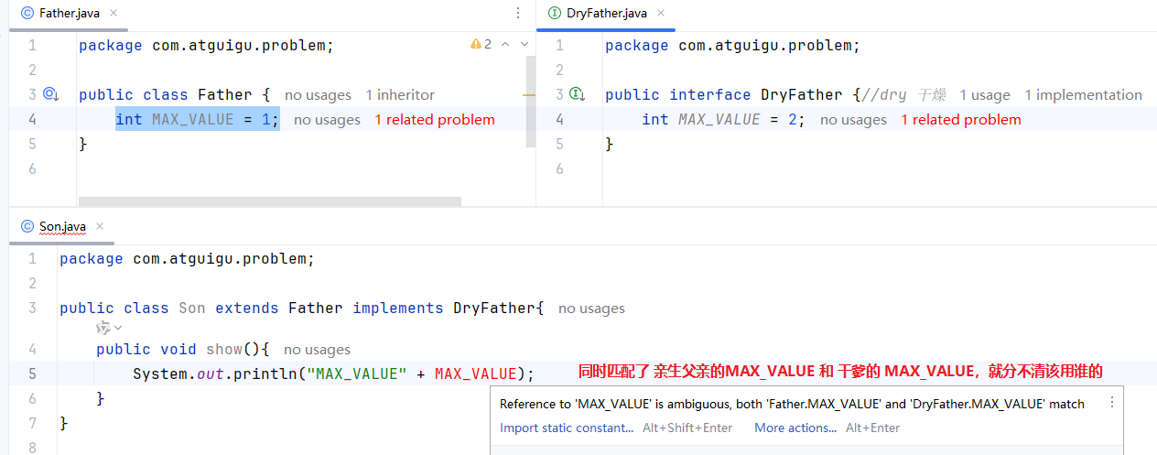
Task: Click the yellow warning stripe marker in Father.java
Action: (x=529, y=94)
